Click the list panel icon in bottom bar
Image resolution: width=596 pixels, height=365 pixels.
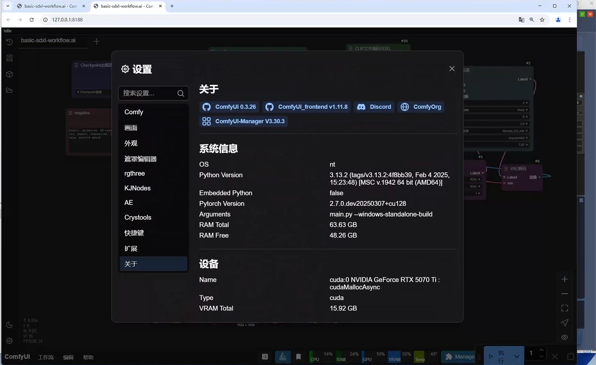(x=265, y=357)
